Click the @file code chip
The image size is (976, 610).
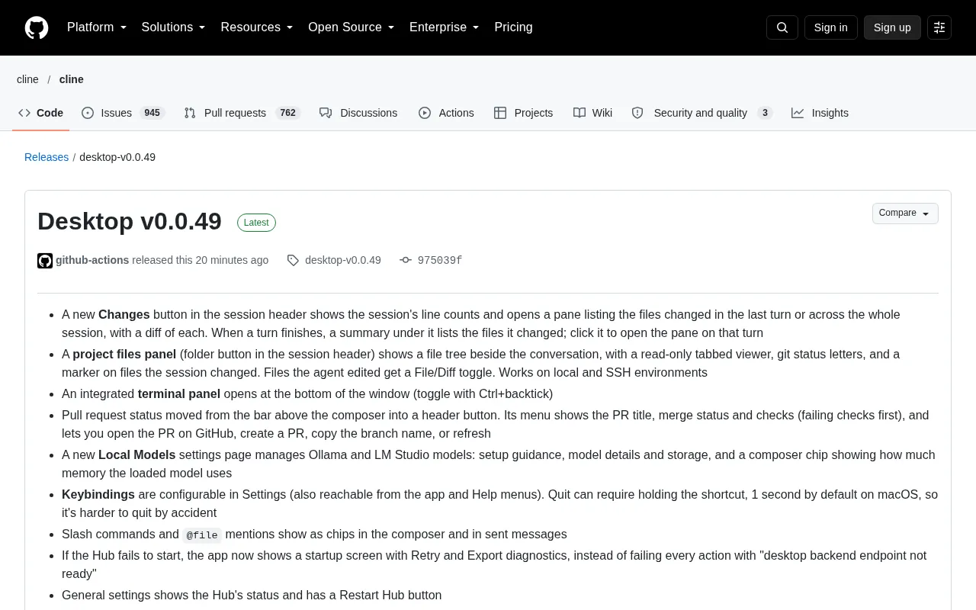(202, 535)
